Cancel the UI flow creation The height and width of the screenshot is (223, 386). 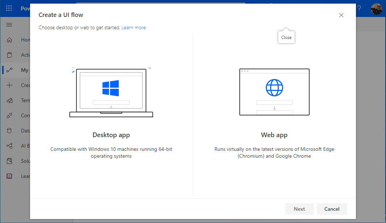332,209
